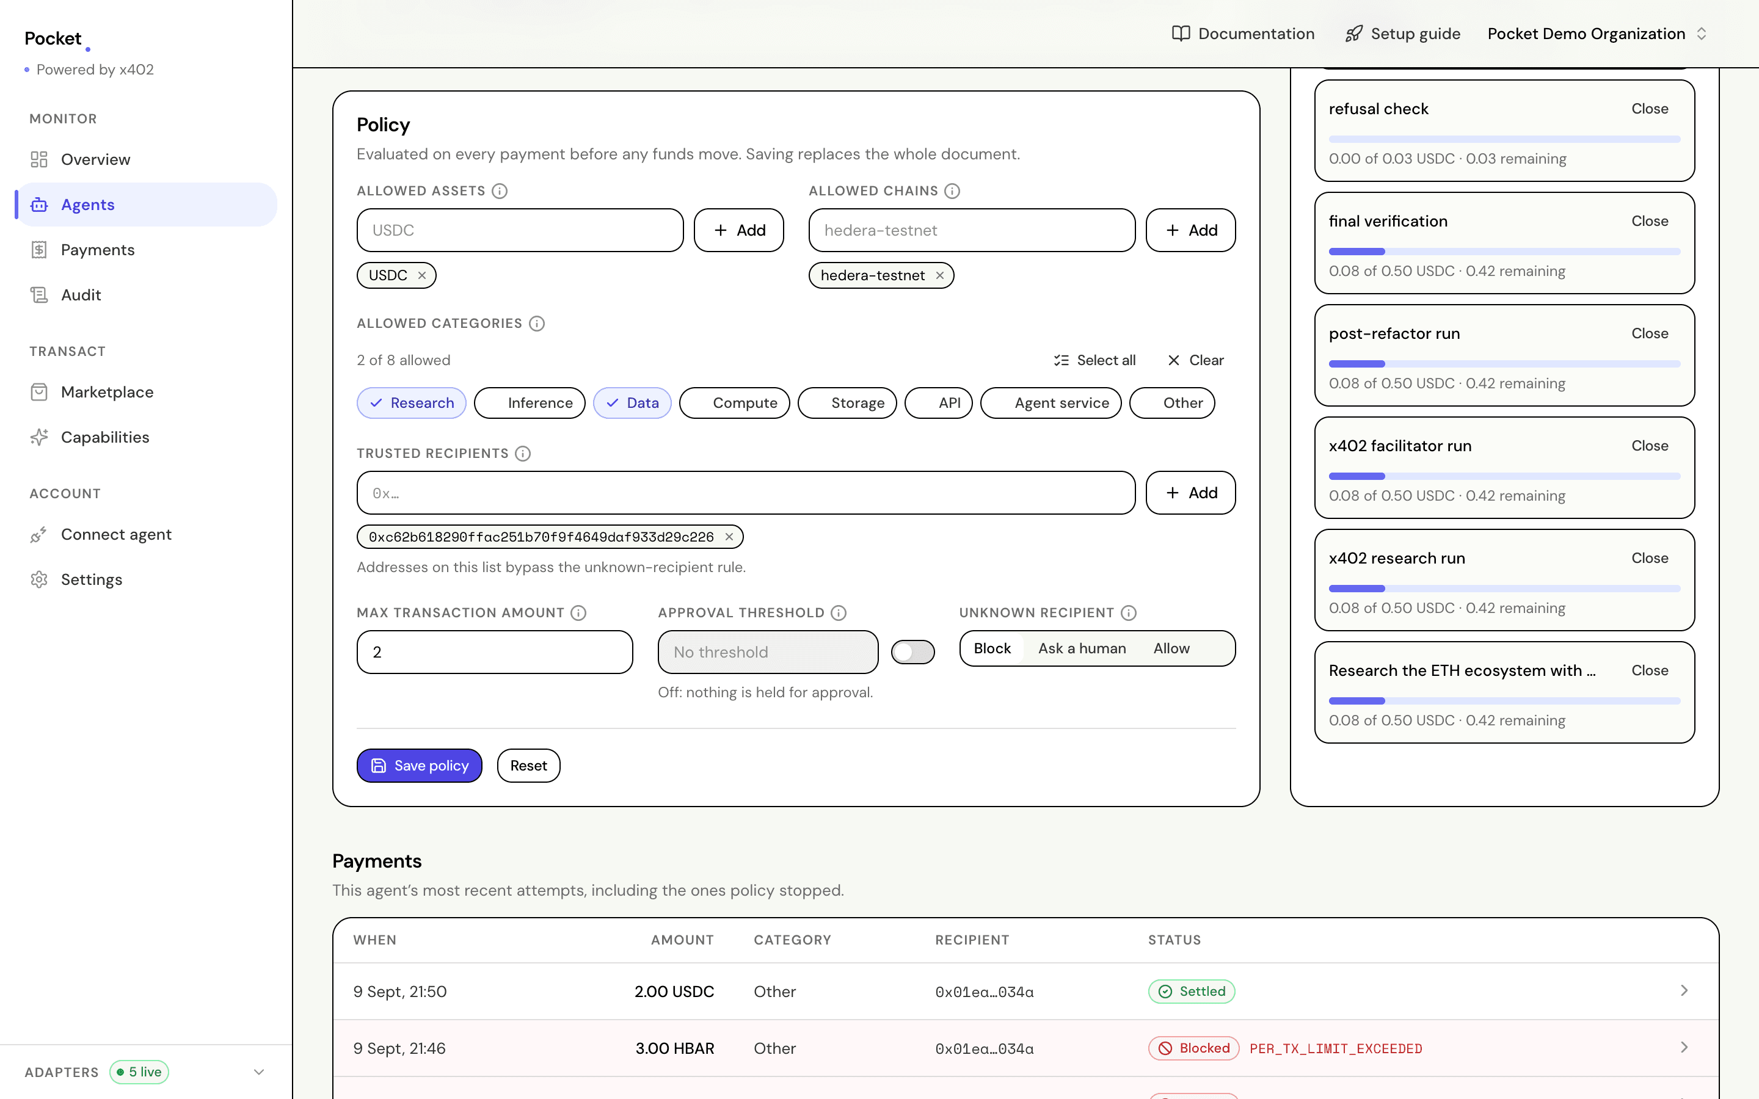Image resolution: width=1759 pixels, height=1099 pixels.
Task: Clear all allowed categories
Action: pyautogui.click(x=1196, y=360)
